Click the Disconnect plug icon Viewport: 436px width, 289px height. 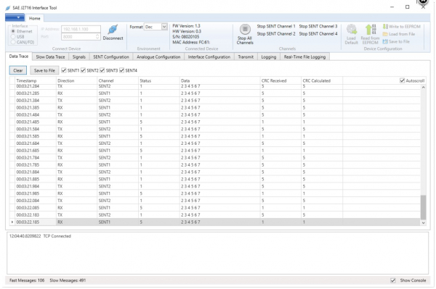pyautogui.click(x=113, y=29)
